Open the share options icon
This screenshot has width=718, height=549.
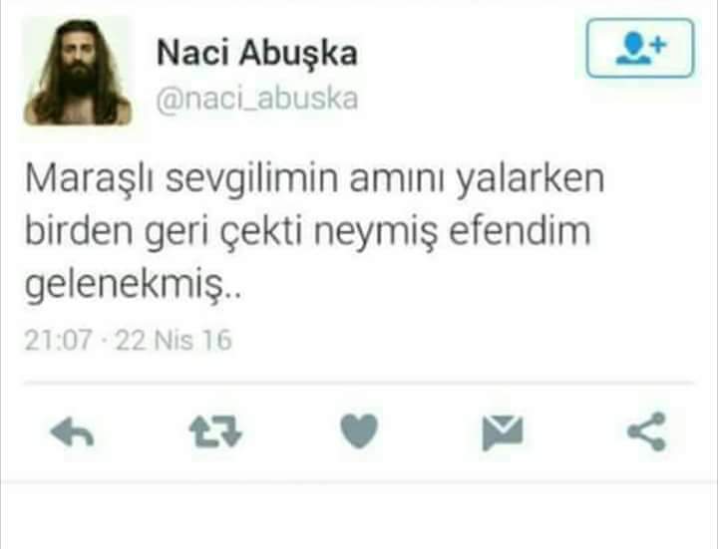646,431
